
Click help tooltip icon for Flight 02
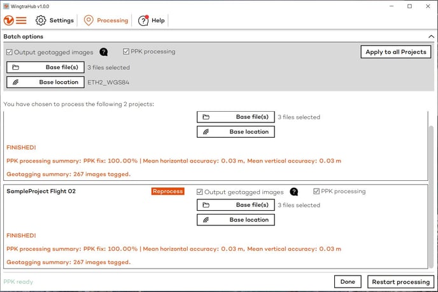click(294, 192)
